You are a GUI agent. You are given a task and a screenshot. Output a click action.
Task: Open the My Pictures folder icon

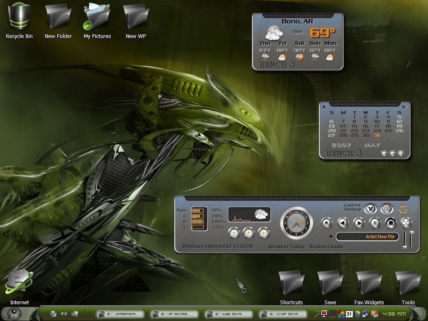(97, 20)
